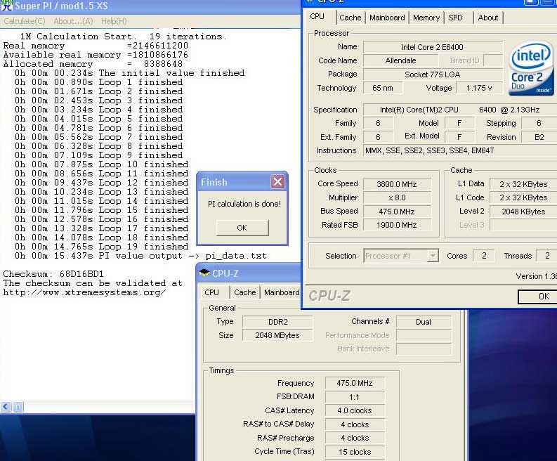Click the Loop 19 finished line
The height and width of the screenshot is (461, 557).
pos(101,247)
